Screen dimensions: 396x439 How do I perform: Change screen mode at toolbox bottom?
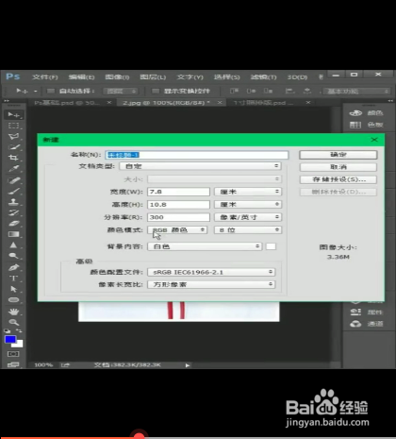[13, 364]
